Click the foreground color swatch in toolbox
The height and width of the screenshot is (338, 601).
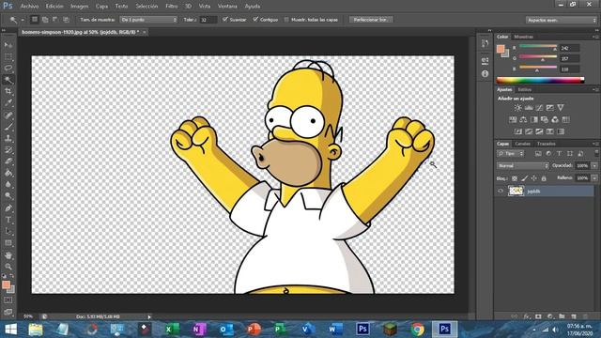[x=6, y=284]
